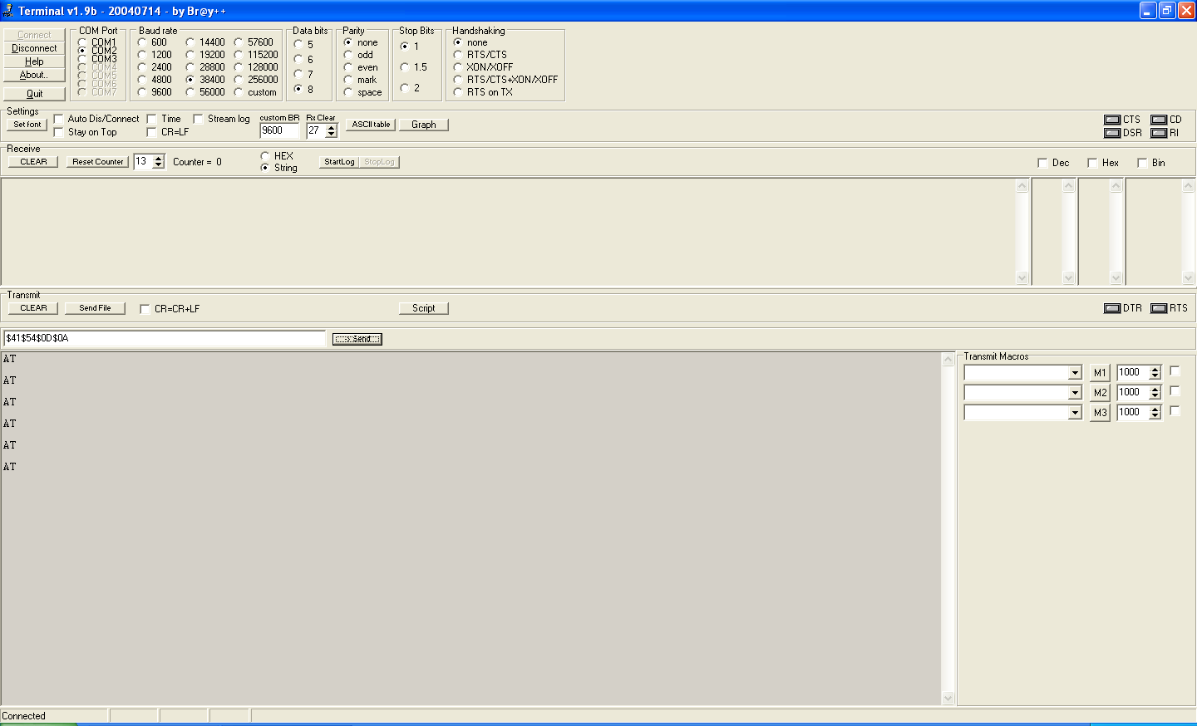
Task: Open the Help menu button
Action: click(x=34, y=61)
